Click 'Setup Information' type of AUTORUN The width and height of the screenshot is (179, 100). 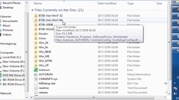[x=139, y=74]
